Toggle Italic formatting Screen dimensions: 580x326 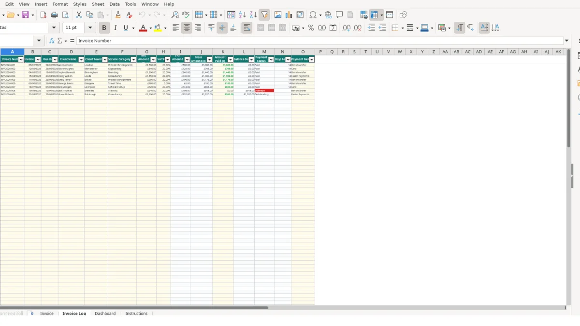(x=115, y=28)
